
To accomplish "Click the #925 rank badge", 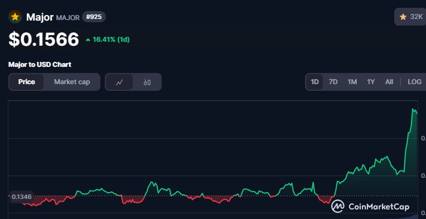I will (x=94, y=17).
